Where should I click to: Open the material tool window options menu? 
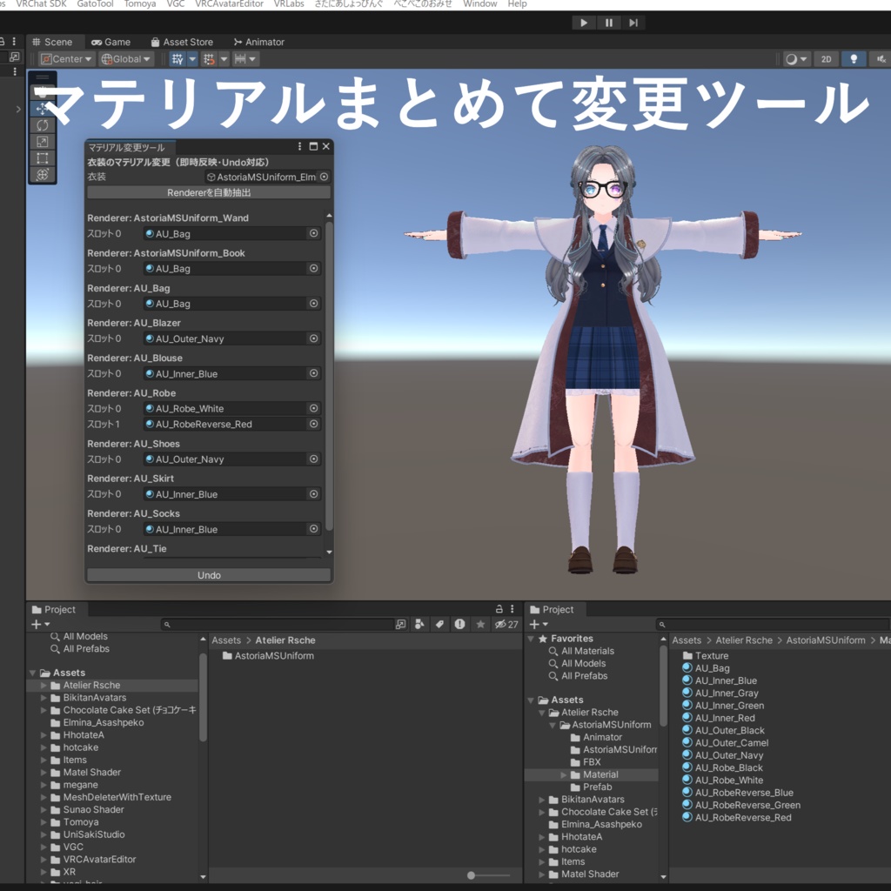point(299,146)
